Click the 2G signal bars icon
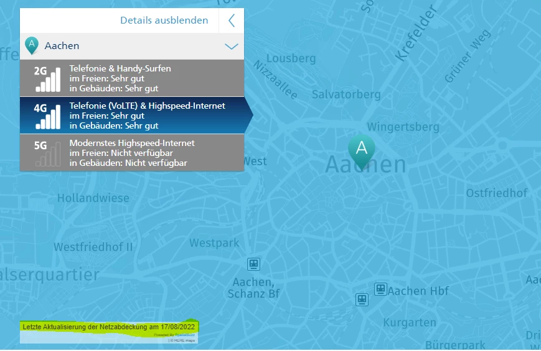 48,80
